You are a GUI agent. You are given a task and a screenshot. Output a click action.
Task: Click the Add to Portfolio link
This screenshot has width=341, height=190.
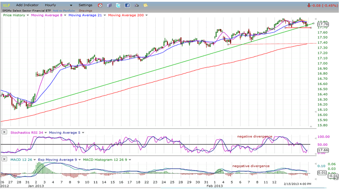click(65, 10)
